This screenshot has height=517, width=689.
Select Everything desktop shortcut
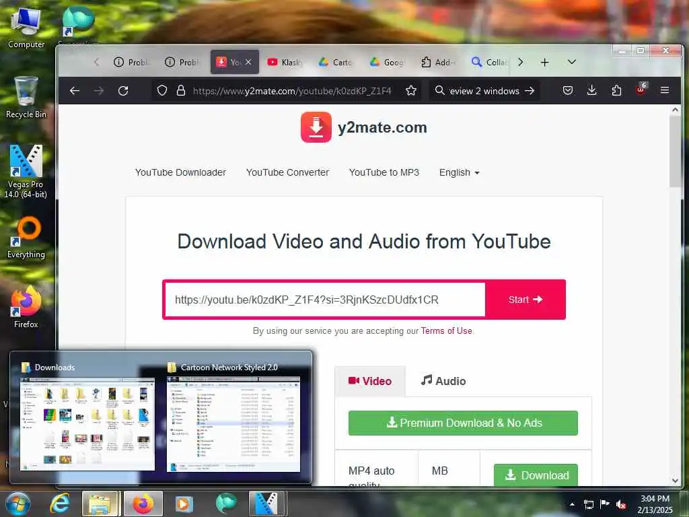[26, 238]
